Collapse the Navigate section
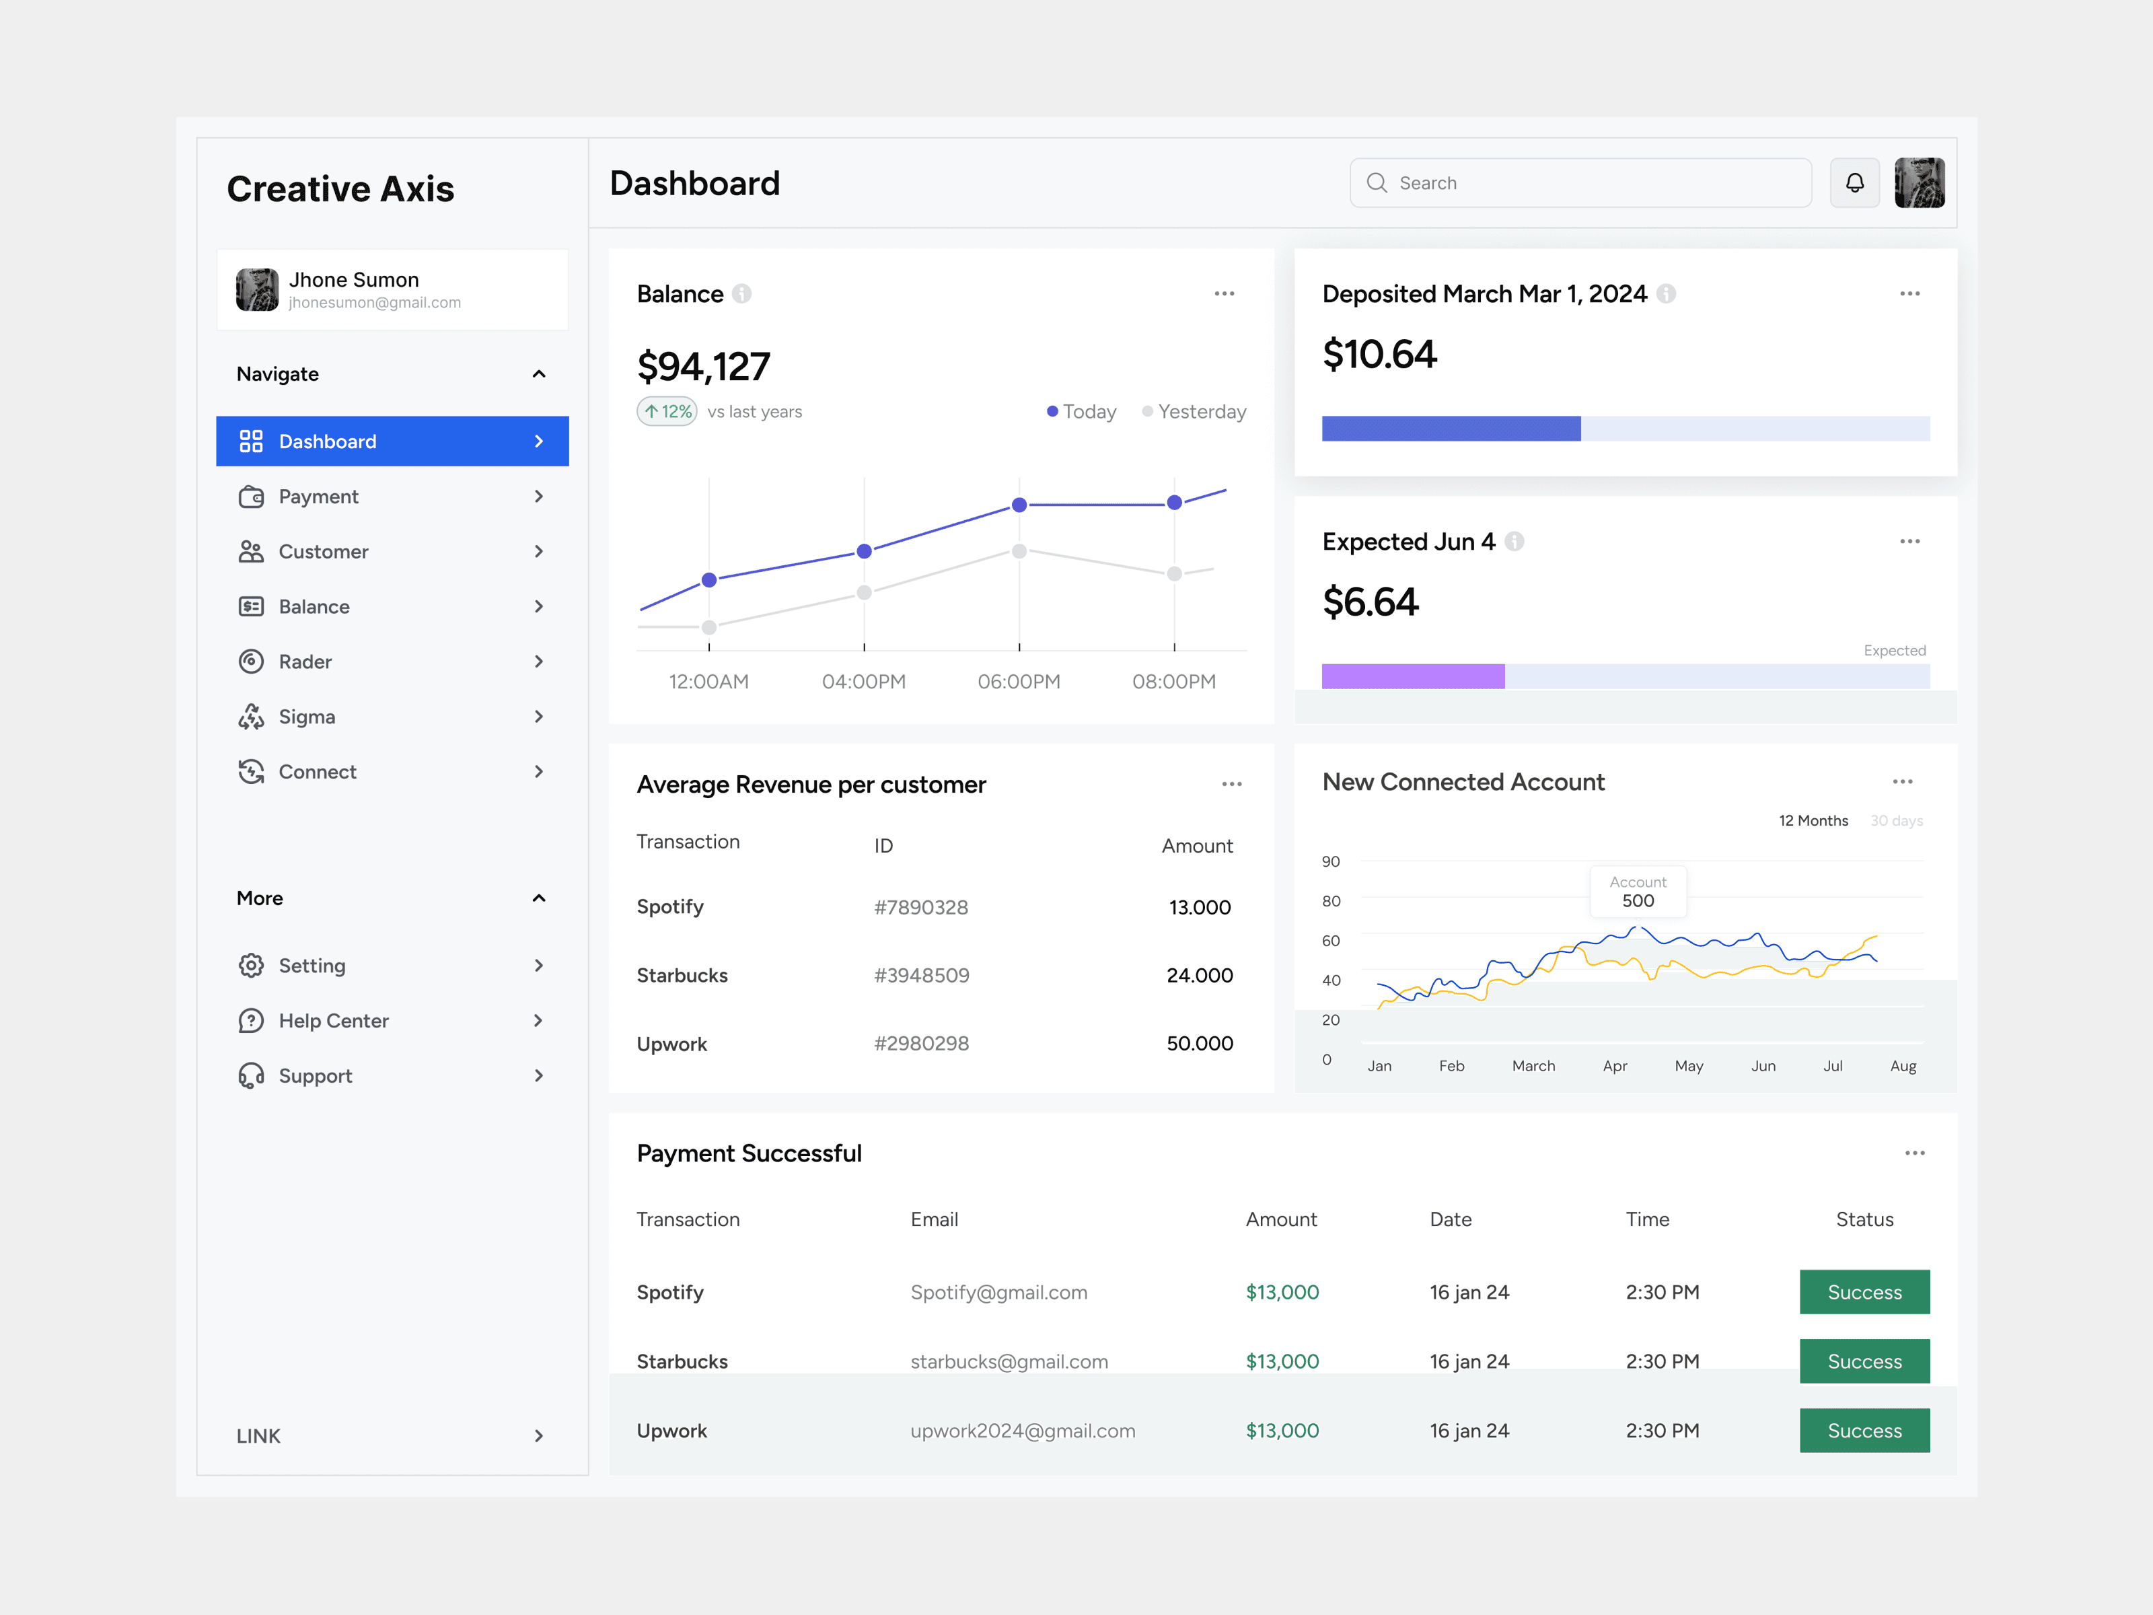 (x=538, y=375)
